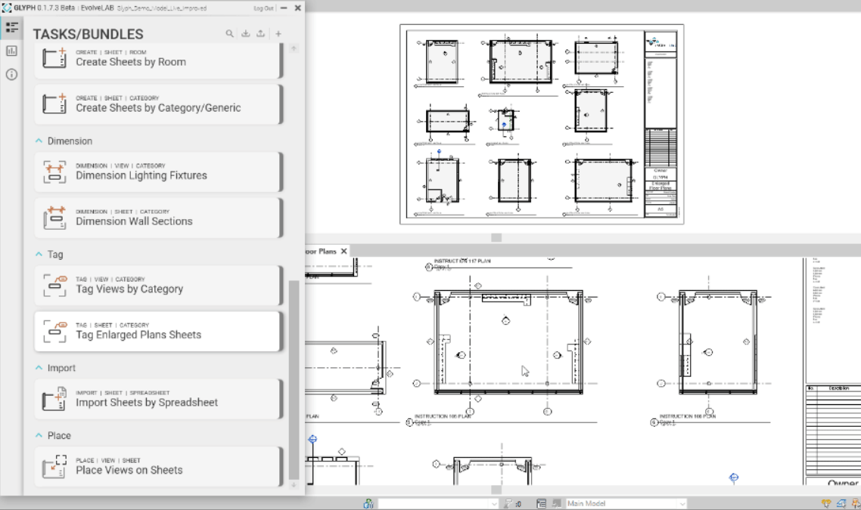Run the Dimension Wall Sections task
Screen dimensions: 861x510
click(x=159, y=218)
